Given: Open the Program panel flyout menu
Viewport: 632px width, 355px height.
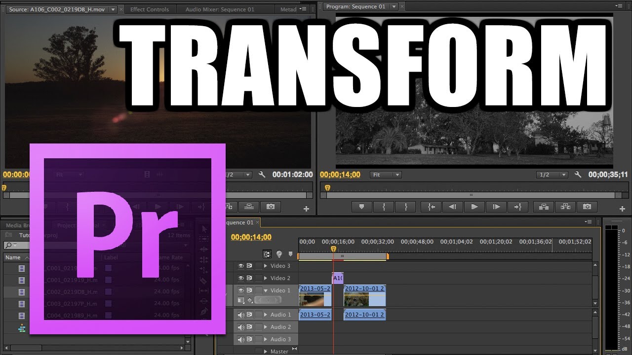Looking at the screenshot, I should tap(620, 5).
